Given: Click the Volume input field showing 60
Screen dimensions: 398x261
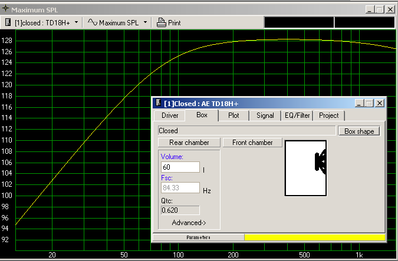Looking at the screenshot, I should click(x=180, y=167).
